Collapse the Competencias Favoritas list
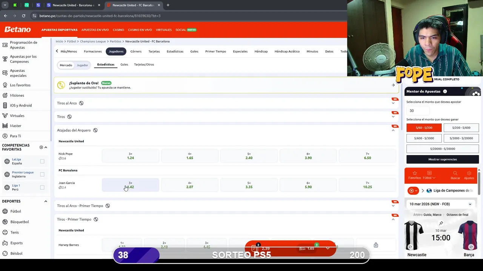483x271 pixels. pos(46,147)
